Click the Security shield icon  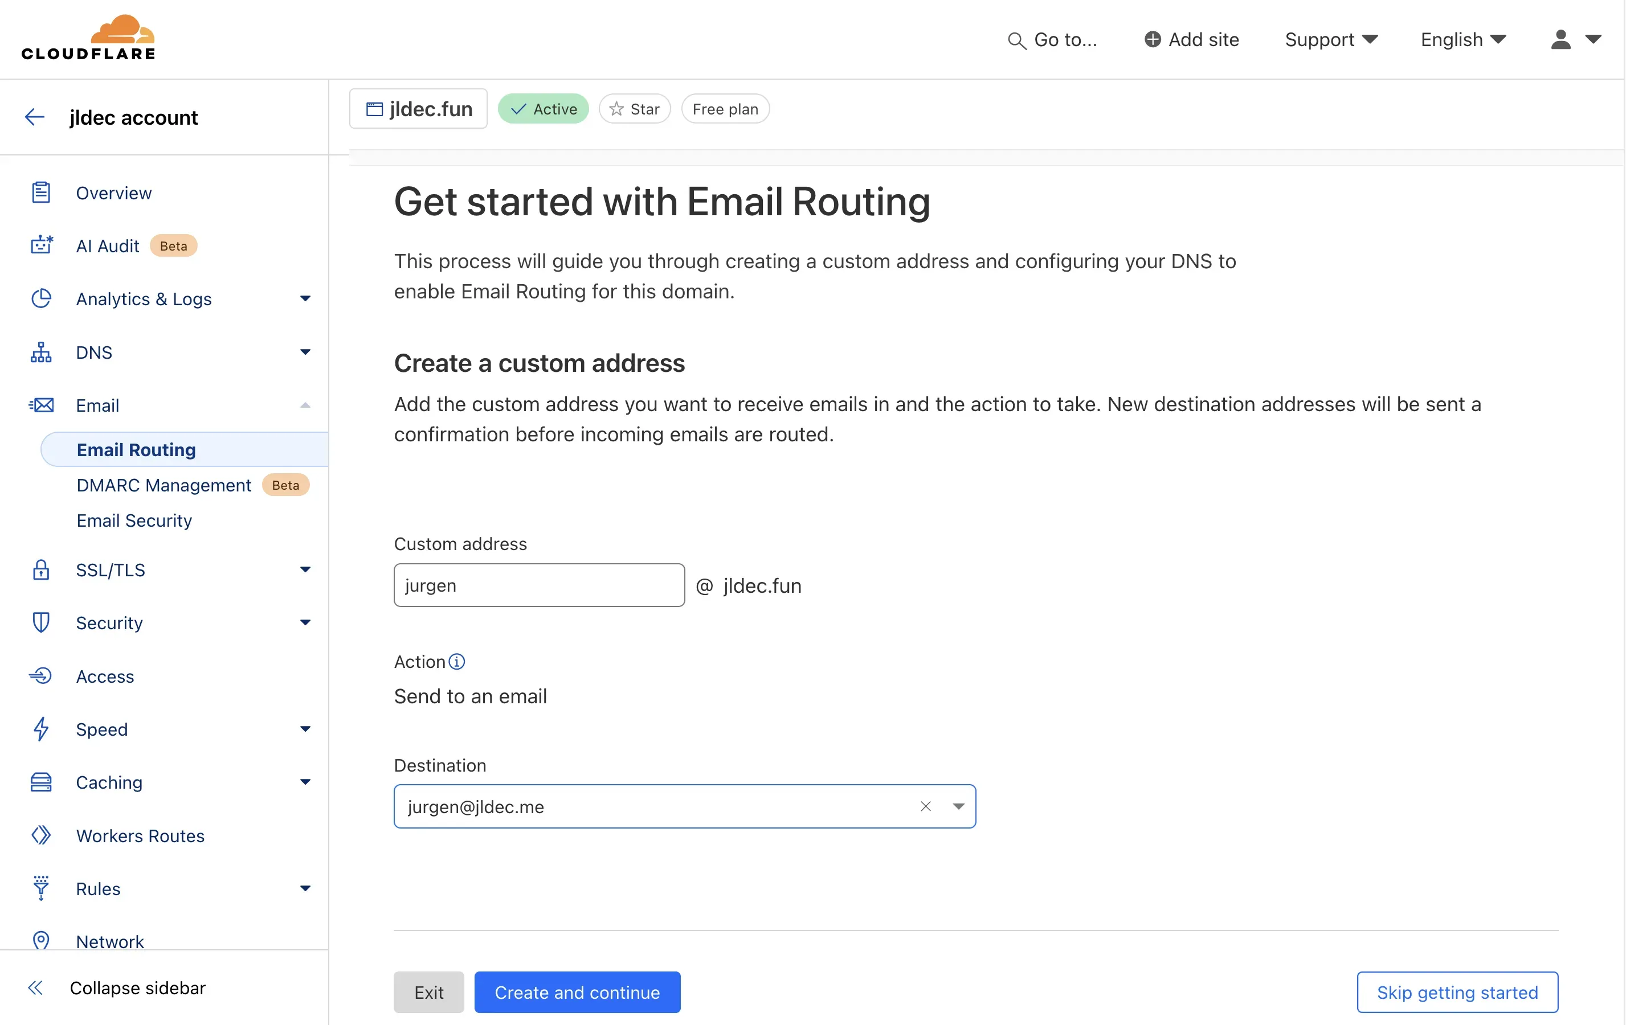point(40,622)
